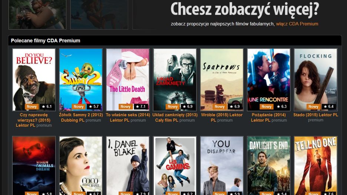Click The Little Death poster thumbnail

pyautogui.click(x=128, y=80)
